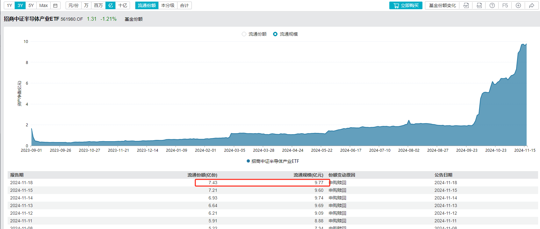Click the 立即购买 shopping cart button
This screenshot has height=229, width=540.
click(x=406, y=5)
